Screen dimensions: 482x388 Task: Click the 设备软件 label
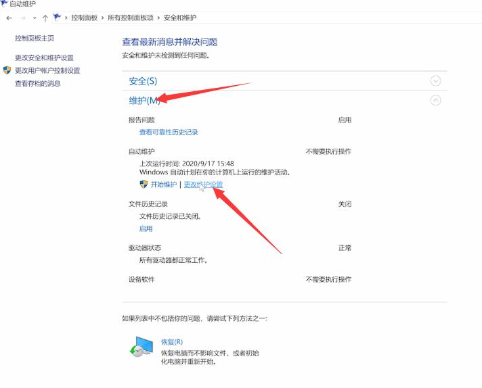[141, 279]
